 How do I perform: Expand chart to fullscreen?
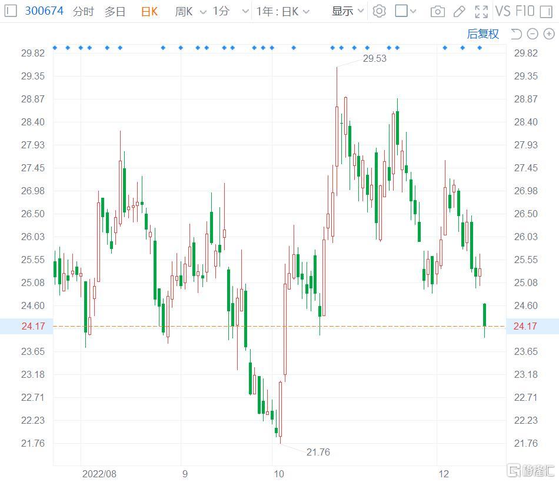[481, 11]
